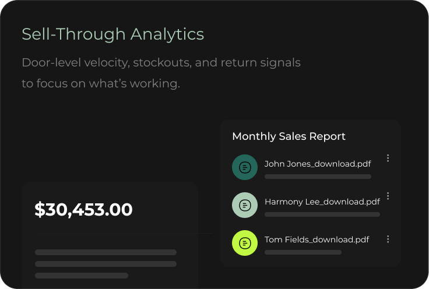This screenshot has height=289, width=429.
Task: Click first placeholder line below the amount
Action: click(106, 252)
